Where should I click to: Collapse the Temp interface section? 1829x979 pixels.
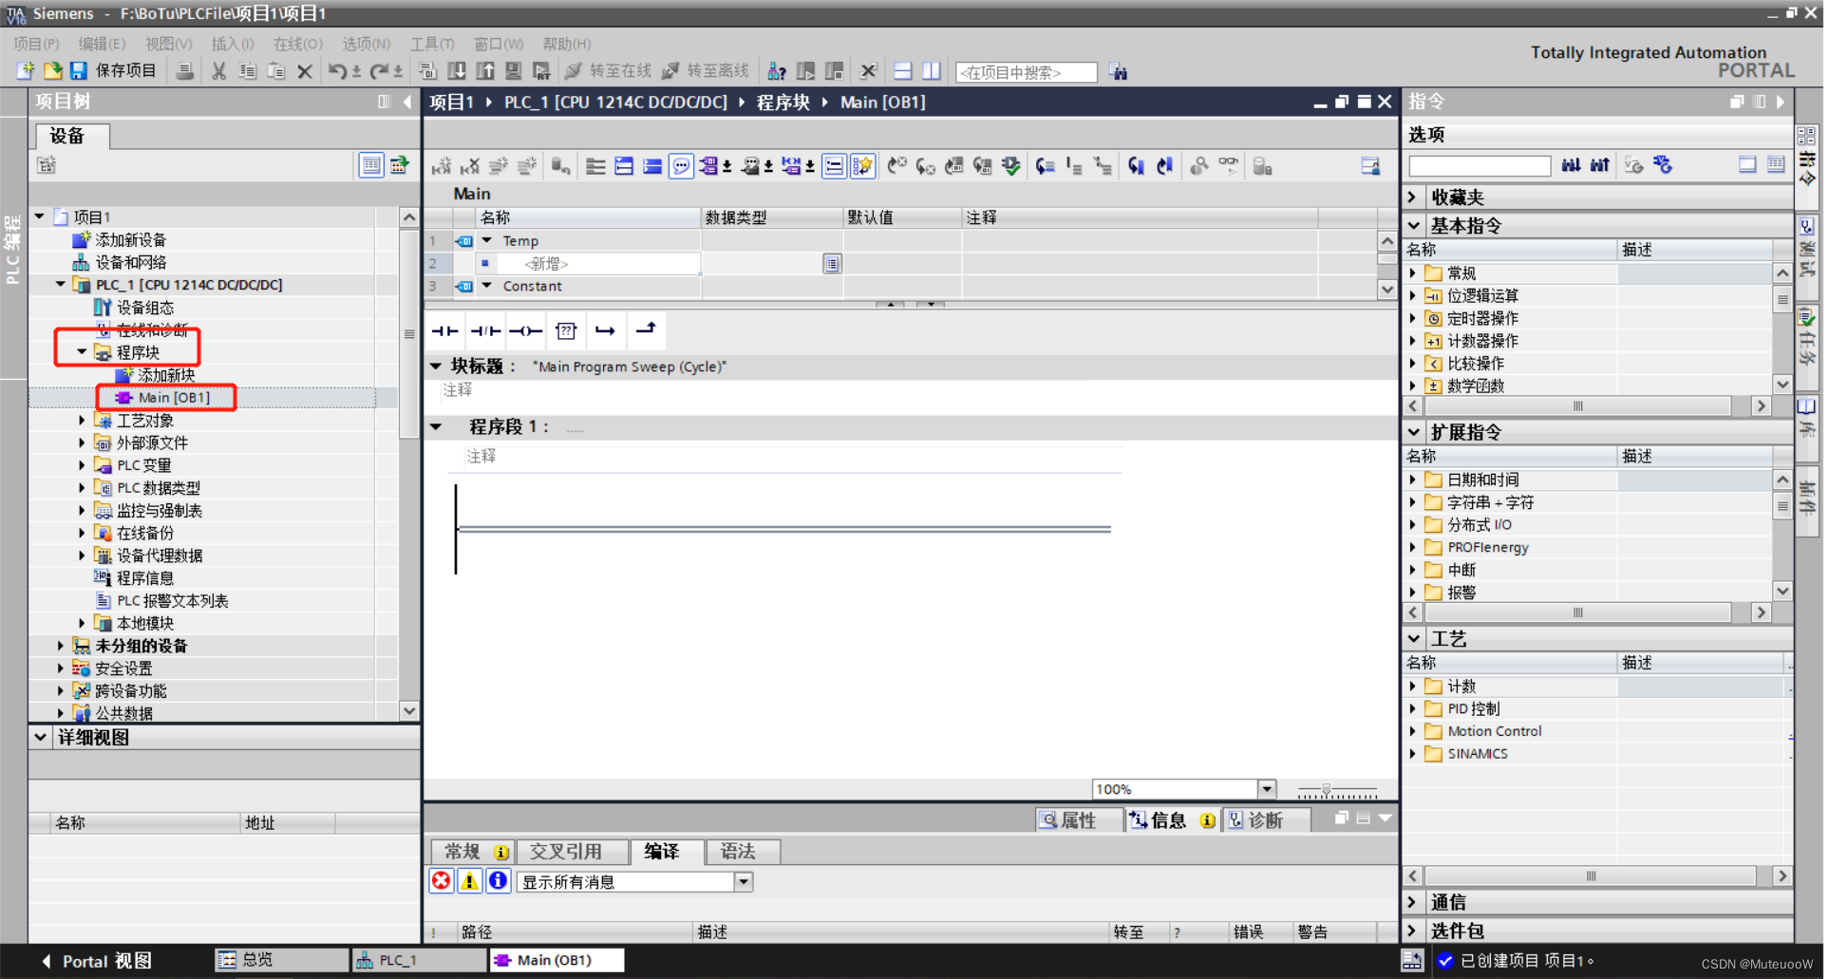[x=487, y=241]
